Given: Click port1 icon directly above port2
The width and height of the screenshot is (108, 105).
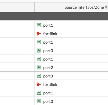Looking at the screenshot, I should click(39, 59).
